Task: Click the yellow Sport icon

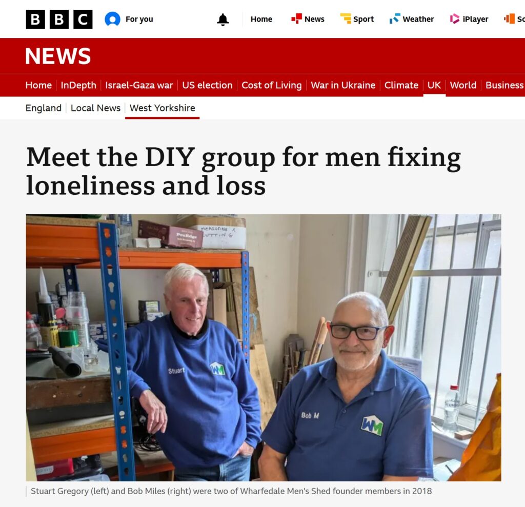Action: (x=346, y=18)
